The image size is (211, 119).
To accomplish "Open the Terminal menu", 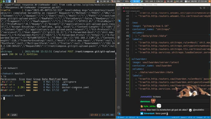I will coord(149,5).
